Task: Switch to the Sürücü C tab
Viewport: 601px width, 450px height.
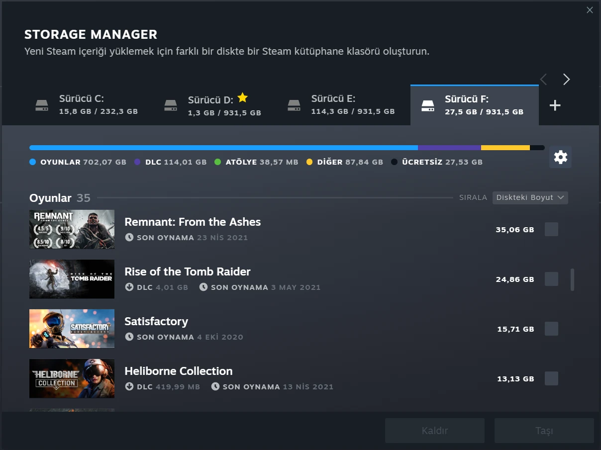Action: (x=87, y=105)
